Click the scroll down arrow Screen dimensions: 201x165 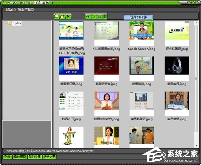click(x=196, y=146)
